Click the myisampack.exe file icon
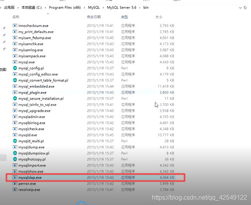 (x=15, y=56)
